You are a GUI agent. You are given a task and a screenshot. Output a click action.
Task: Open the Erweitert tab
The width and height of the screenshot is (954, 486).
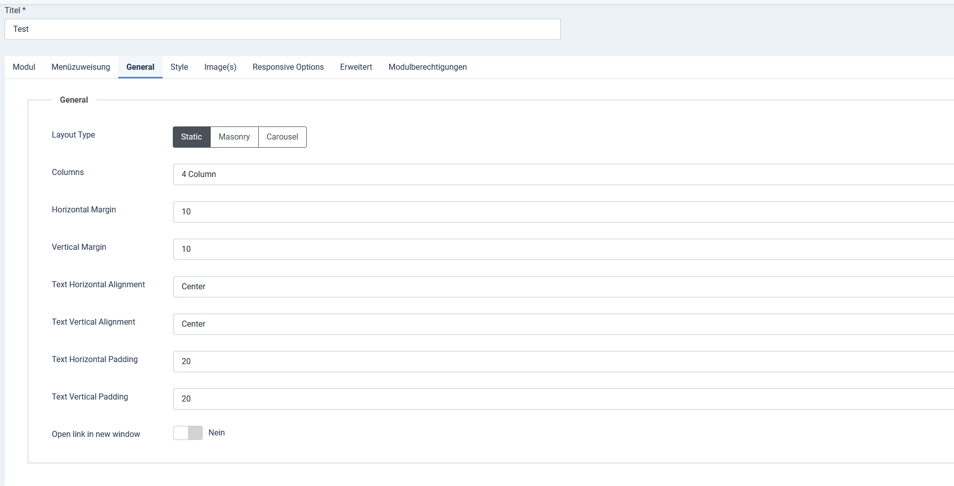coord(356,67)
